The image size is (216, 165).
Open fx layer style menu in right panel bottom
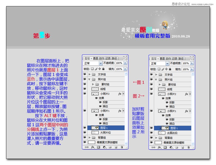click(x=159, y=147)
